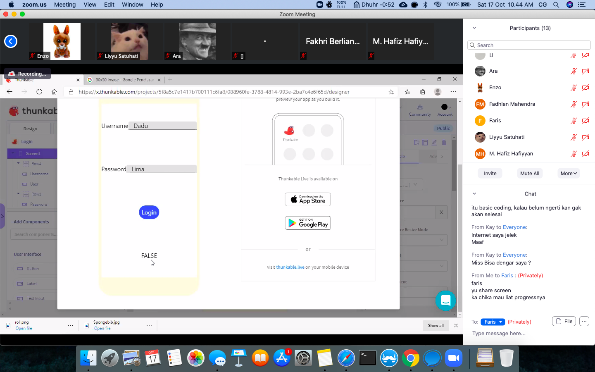Screen dimensions: 595x372
Task: Expand the left side panel handle arrow
Action: coord(2,216)
